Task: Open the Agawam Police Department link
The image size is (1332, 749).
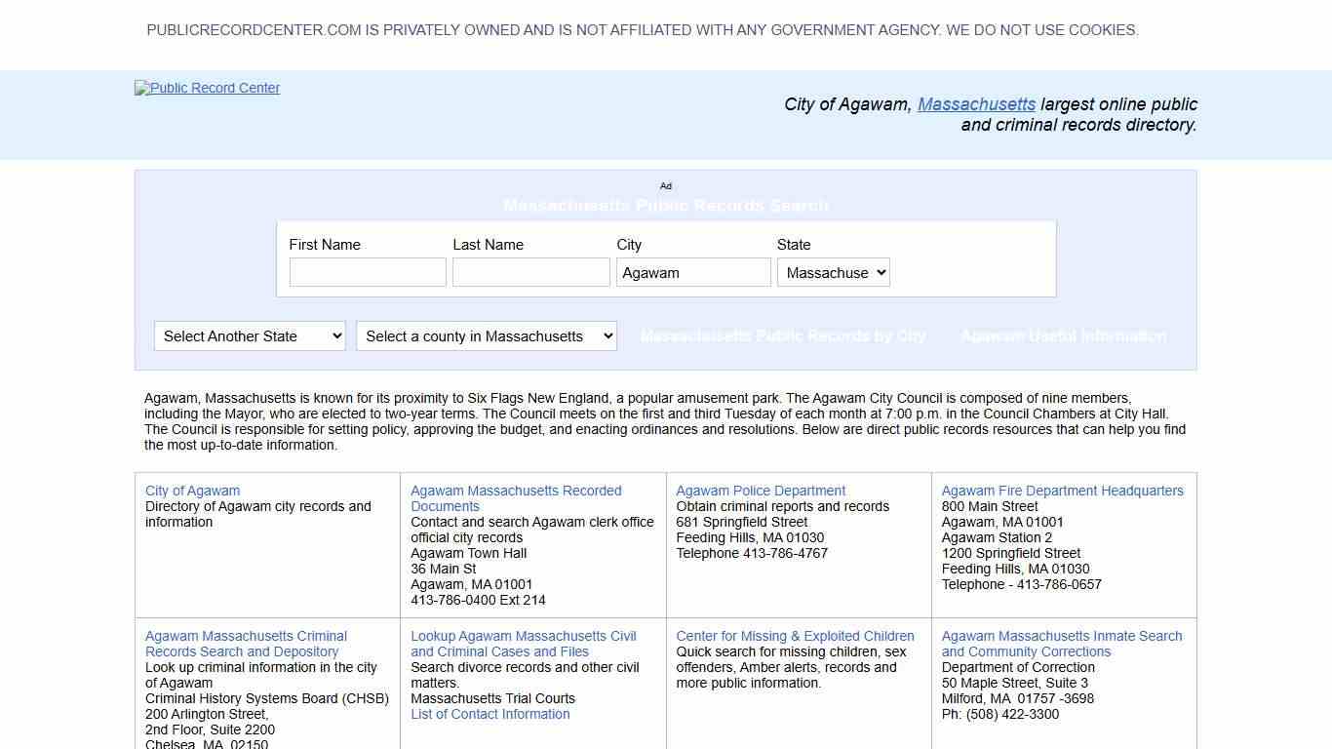Action: pos(760,491)
